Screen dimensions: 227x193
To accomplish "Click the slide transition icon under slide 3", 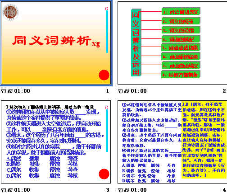I will [x=3, y=190].
